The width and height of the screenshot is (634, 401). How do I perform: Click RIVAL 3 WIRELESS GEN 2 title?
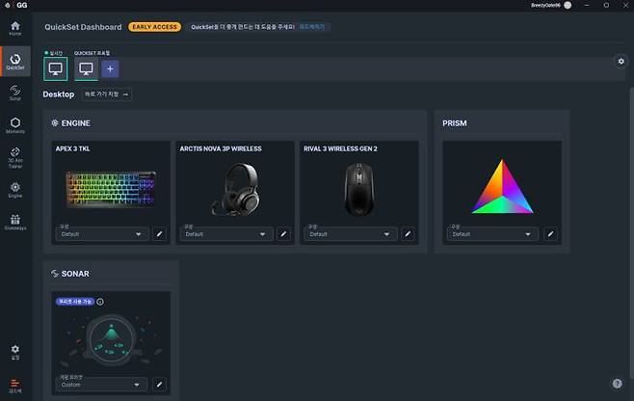340,148
